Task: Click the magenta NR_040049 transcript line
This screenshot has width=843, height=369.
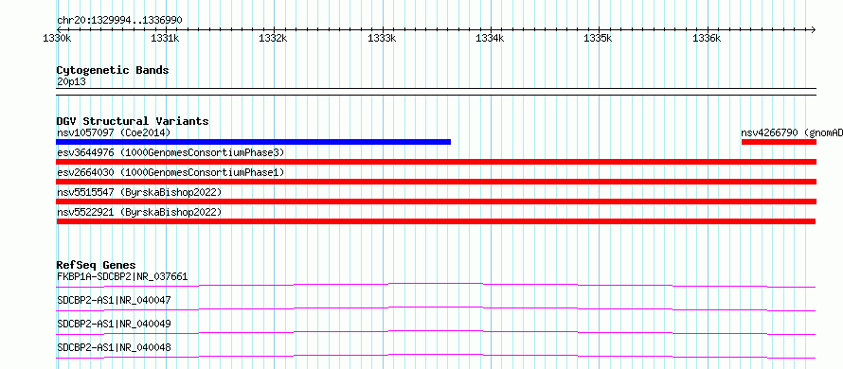Action: (436, 332)
